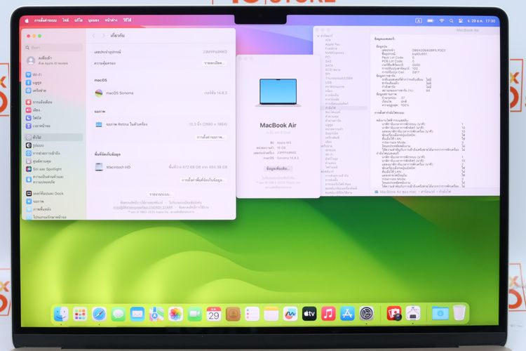Open Launchpad from the Dock
The width and height of the screenshot is (526, 351).
coord(80,314)
